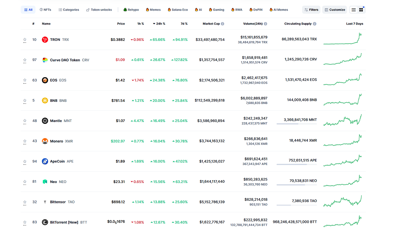Star TRON to add to watchlist
Image resolution: width=398 pixels, height=230 pixels.
[x=25, y=40]
